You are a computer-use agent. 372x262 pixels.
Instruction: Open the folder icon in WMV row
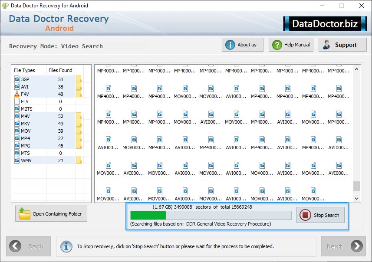pyautogui.click(x=79, y=160)
